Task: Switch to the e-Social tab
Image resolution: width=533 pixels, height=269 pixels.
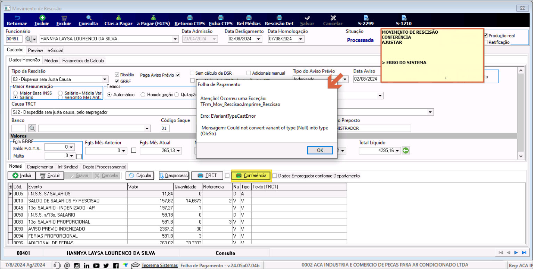Action: coord(55,50)
